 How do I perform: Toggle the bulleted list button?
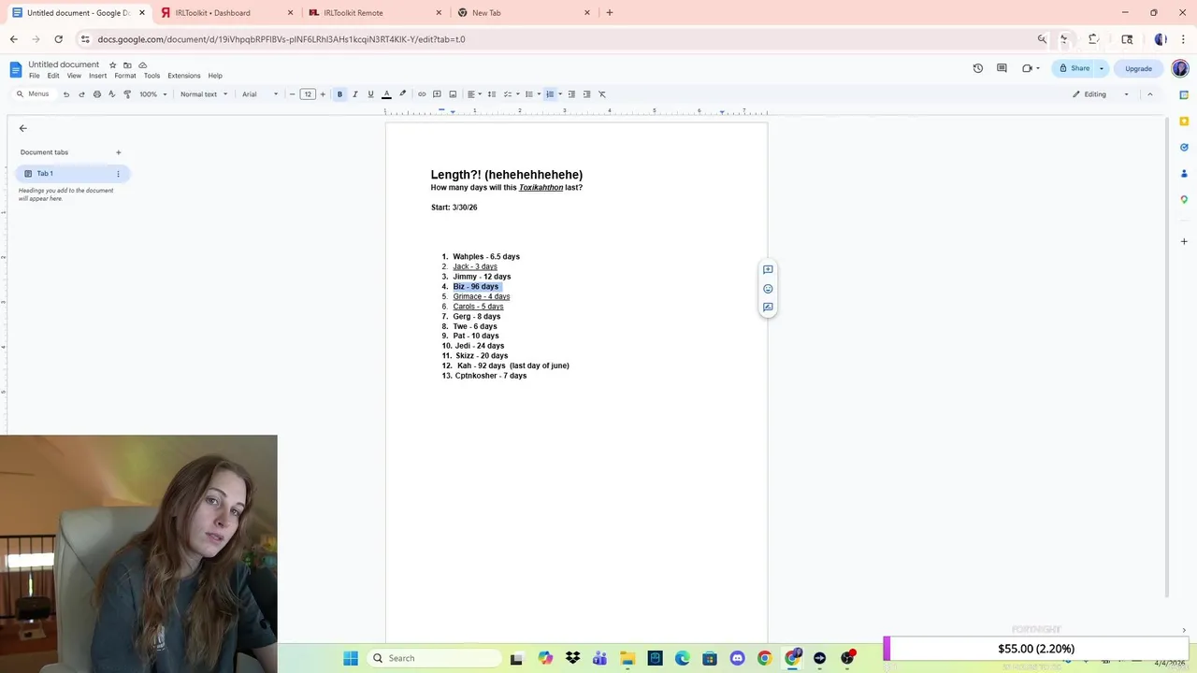(528, 94)
